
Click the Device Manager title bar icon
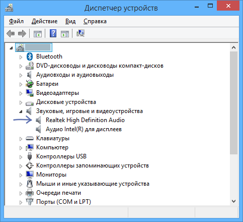pos(9,8)
